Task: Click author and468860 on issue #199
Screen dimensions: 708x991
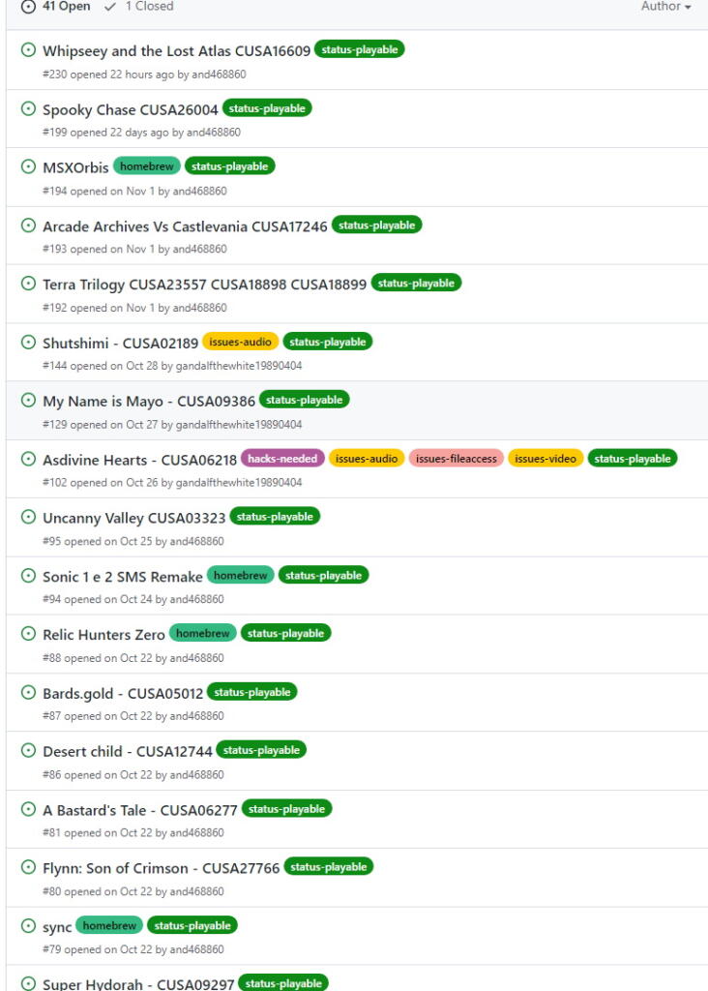Action: (214, 133)
